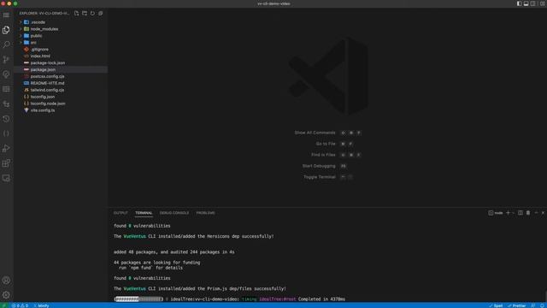
Task: Click the notifications bell in status bar
Action: [542, 305]
